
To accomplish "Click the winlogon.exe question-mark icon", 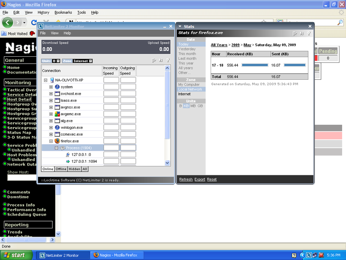I will pyautogui.click(x=58, y=127).
